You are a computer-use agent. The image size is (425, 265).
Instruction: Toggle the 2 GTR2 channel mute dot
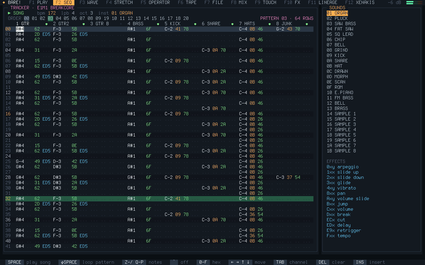click(84, 24)
